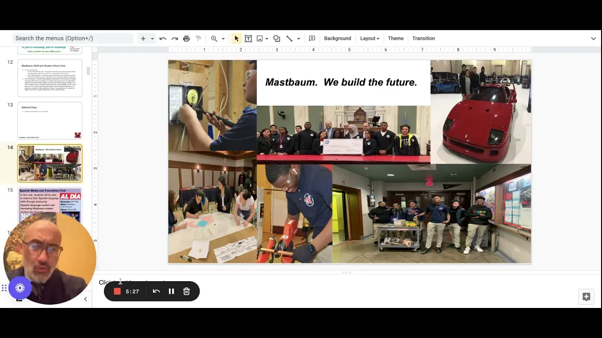
Task: Delete the recording with the trash icon
Action: point(186,292)
